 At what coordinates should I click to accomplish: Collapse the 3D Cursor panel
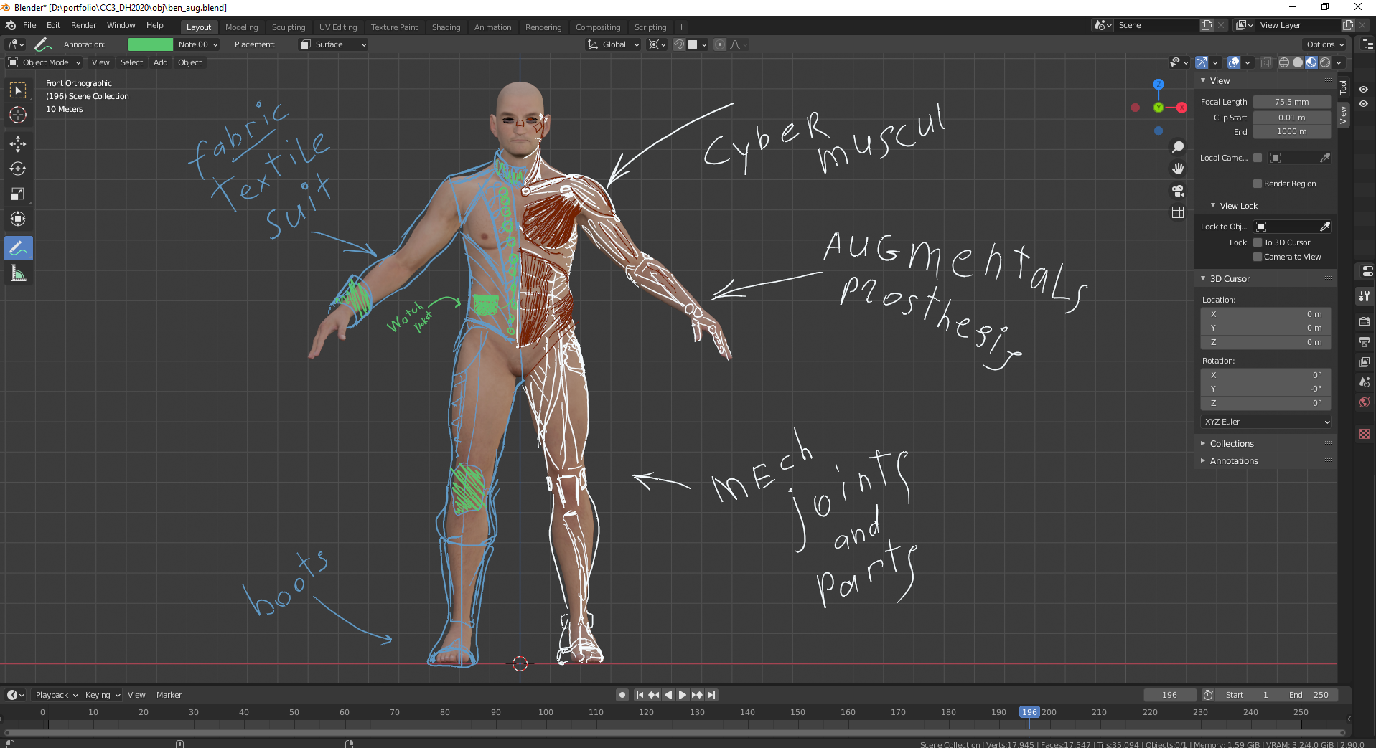pyautogui.click(x=1230, y=279)
